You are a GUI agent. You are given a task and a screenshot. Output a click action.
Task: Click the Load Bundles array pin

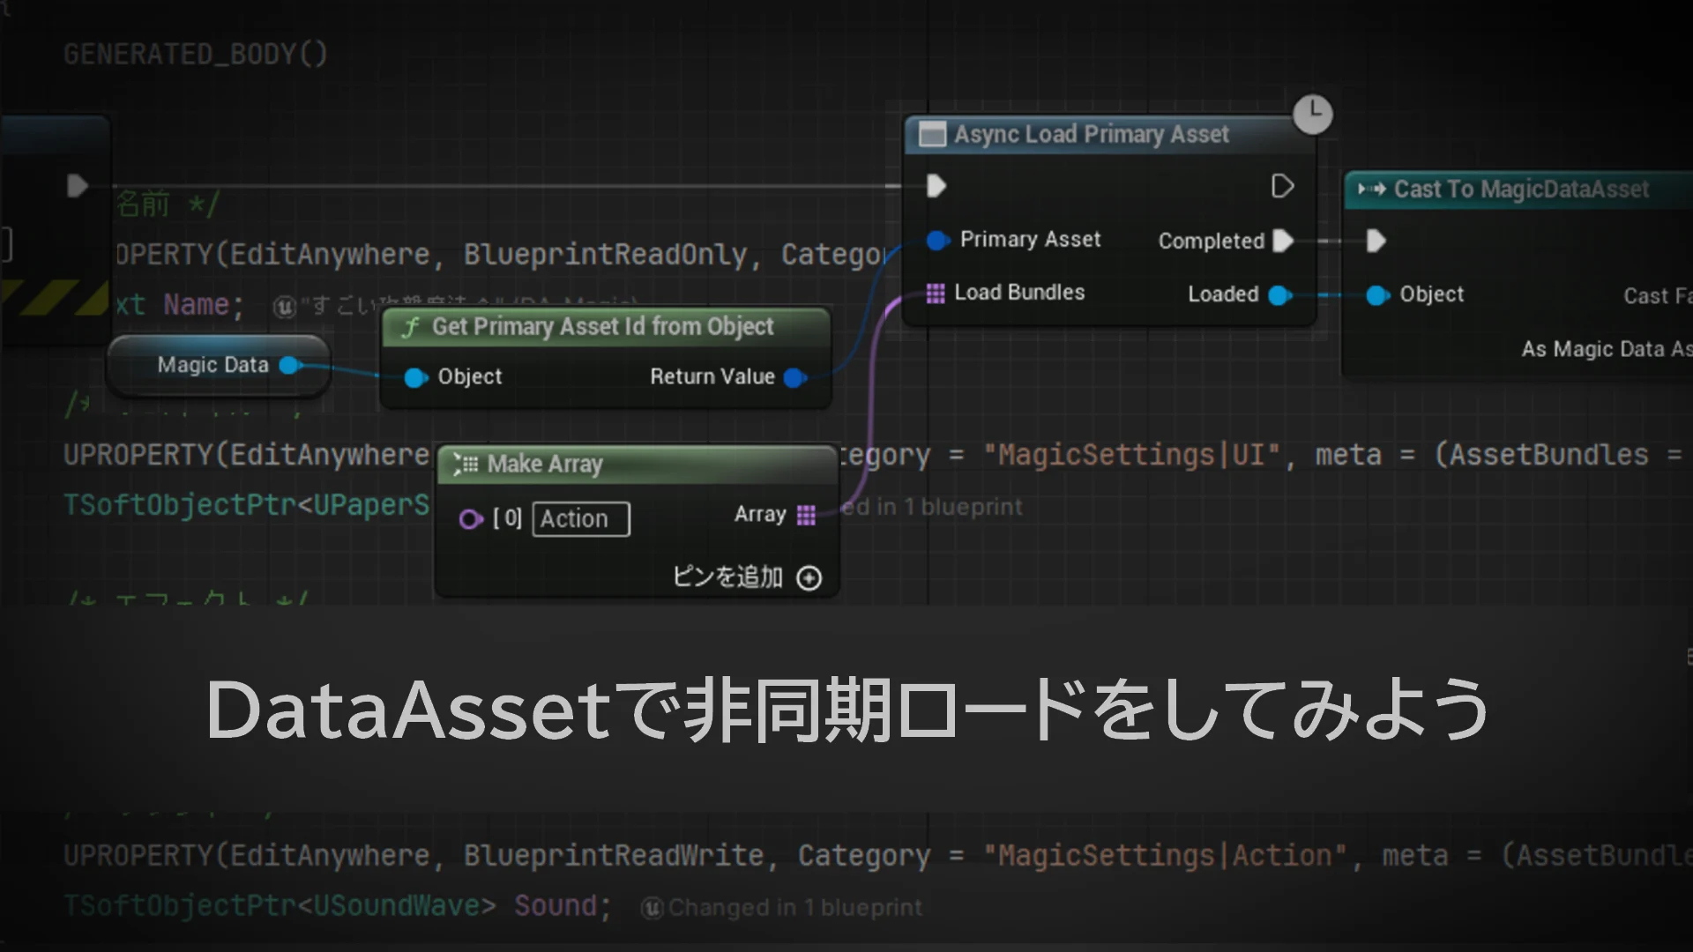[x=936, y=293]
